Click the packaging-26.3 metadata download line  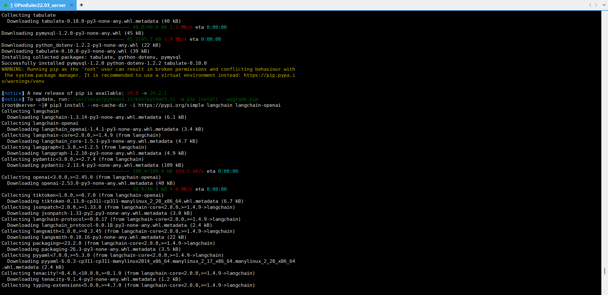point(94,249)
